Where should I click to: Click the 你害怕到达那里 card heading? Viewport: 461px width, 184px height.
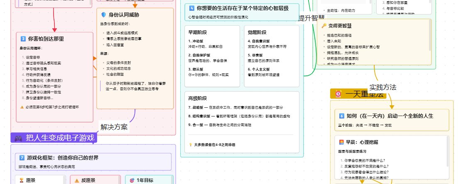[46, 39]
